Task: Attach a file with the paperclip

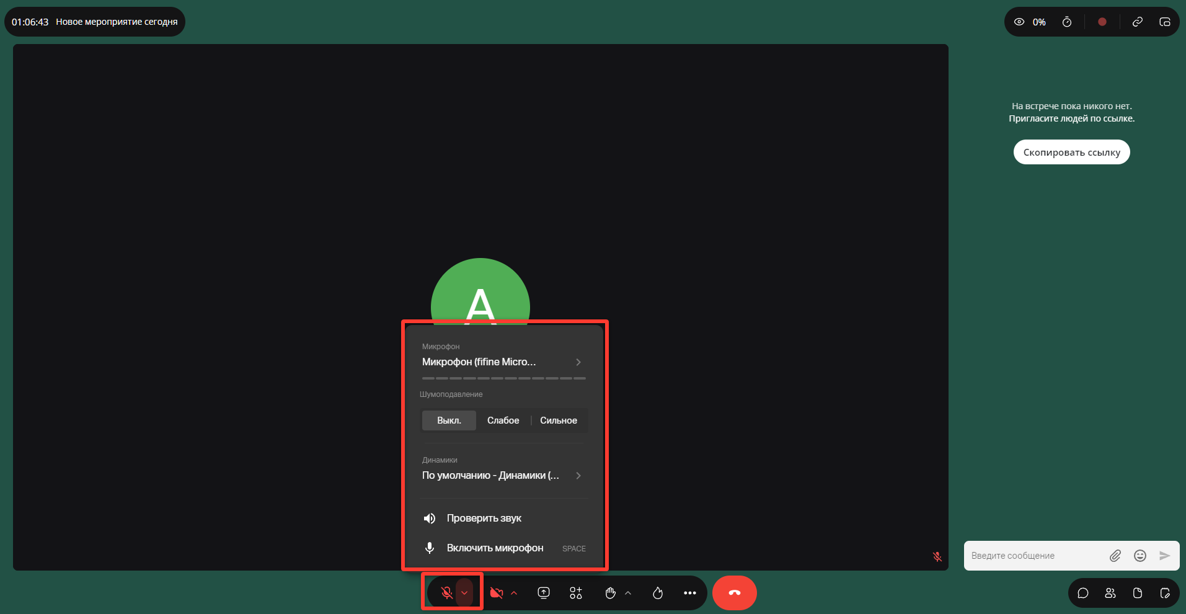Action: 1115,556
